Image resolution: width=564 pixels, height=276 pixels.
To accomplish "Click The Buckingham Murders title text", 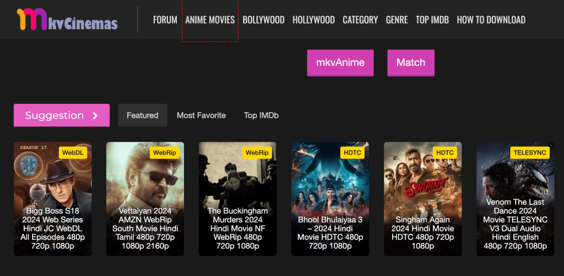I will click(237, 228).
